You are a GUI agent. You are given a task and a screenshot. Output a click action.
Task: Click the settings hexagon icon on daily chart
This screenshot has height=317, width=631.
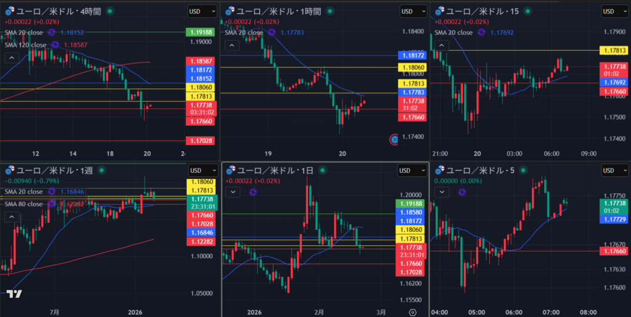412,312
